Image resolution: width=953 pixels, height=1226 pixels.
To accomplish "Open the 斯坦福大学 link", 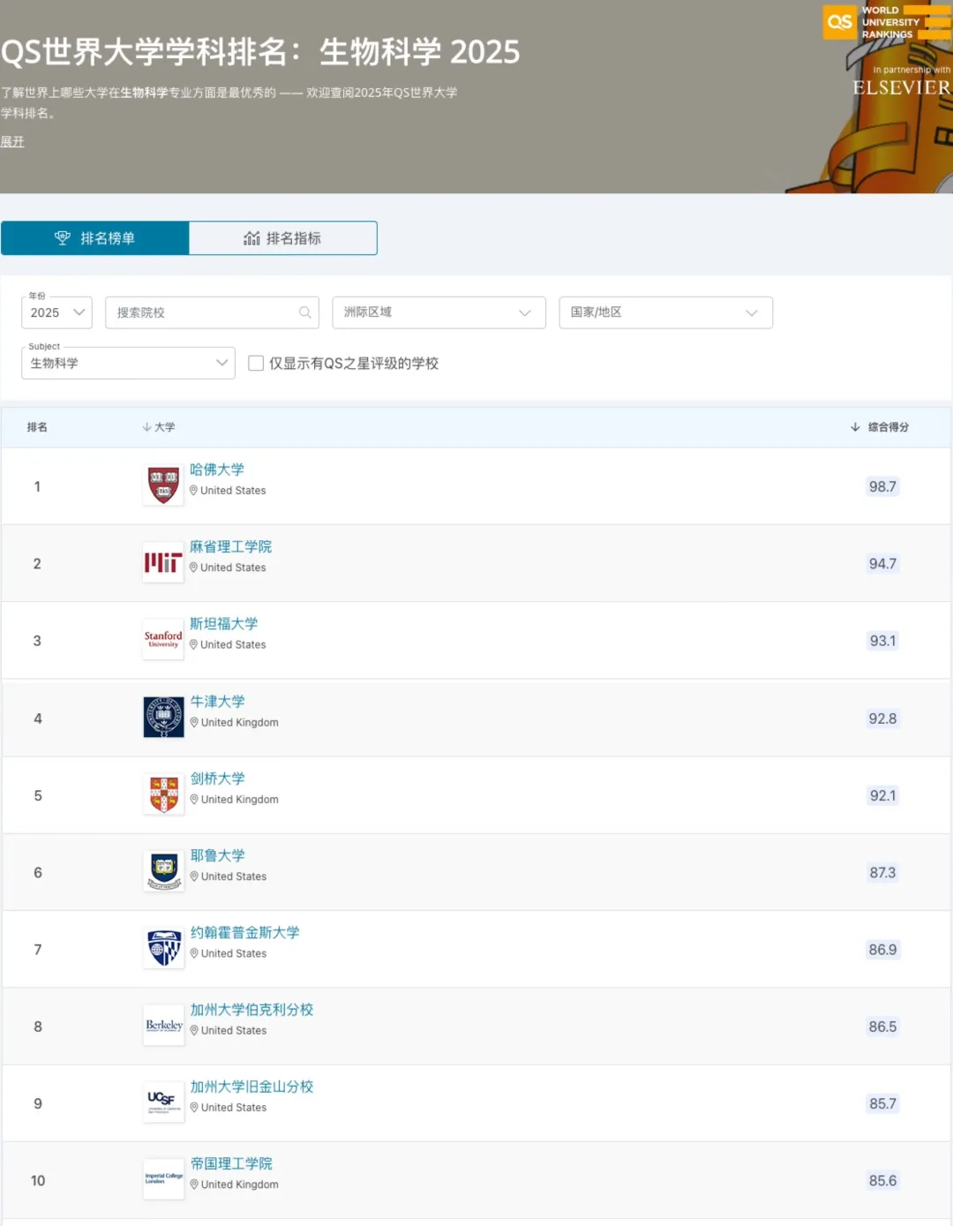I will tap(224, 623).
